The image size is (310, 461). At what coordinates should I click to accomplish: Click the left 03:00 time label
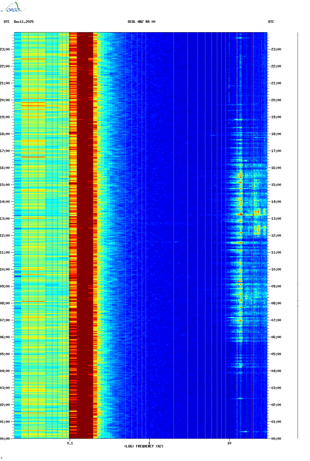pyautogui.click(x=5, y=388)
